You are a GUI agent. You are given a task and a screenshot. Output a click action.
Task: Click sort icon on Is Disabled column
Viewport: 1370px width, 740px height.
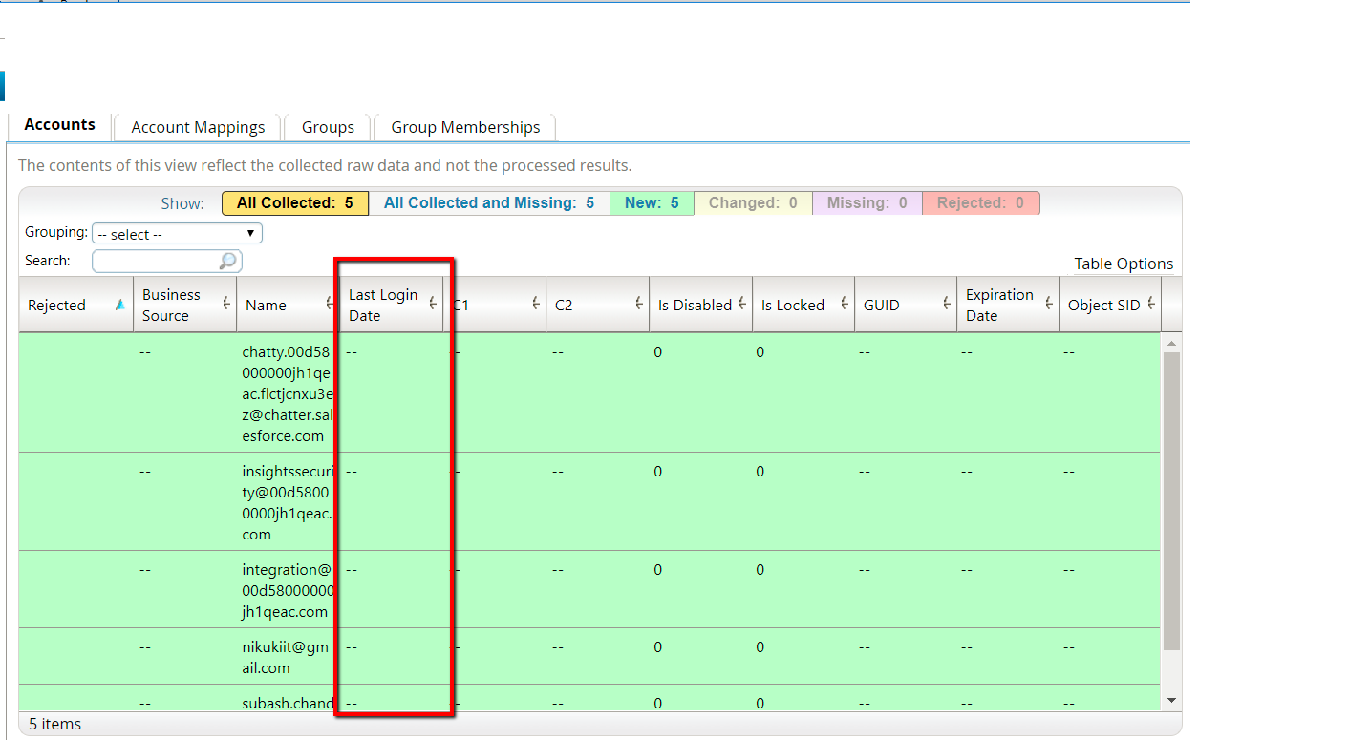coord(742,304)
